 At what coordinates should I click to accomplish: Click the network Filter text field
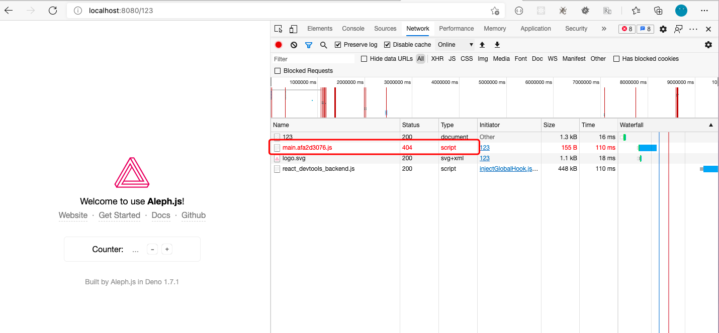click(x=313, y=59)
